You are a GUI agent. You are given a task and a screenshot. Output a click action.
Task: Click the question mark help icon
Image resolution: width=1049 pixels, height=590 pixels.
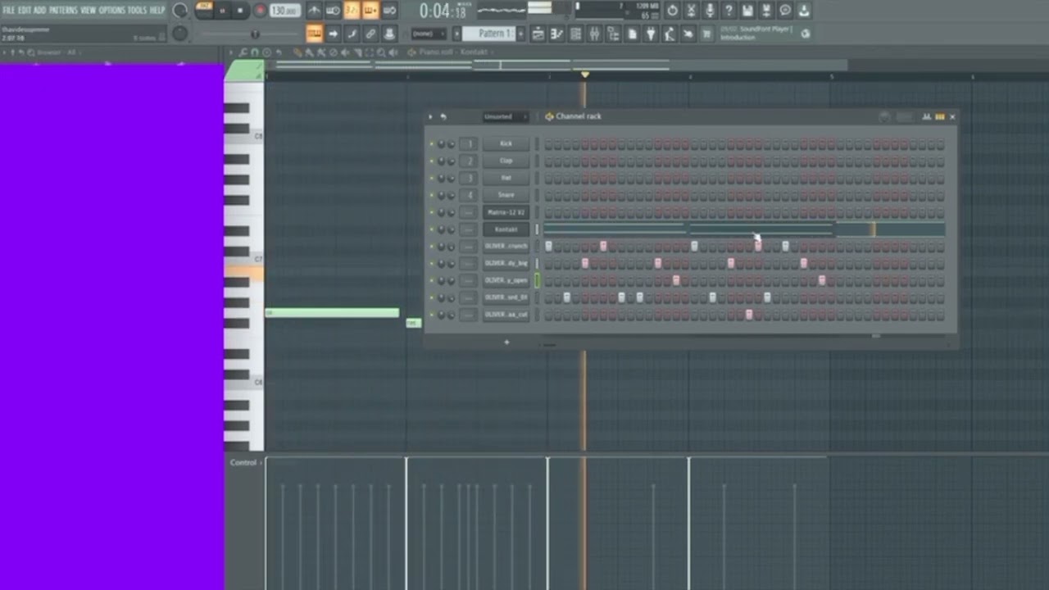(x=729, y=10)
